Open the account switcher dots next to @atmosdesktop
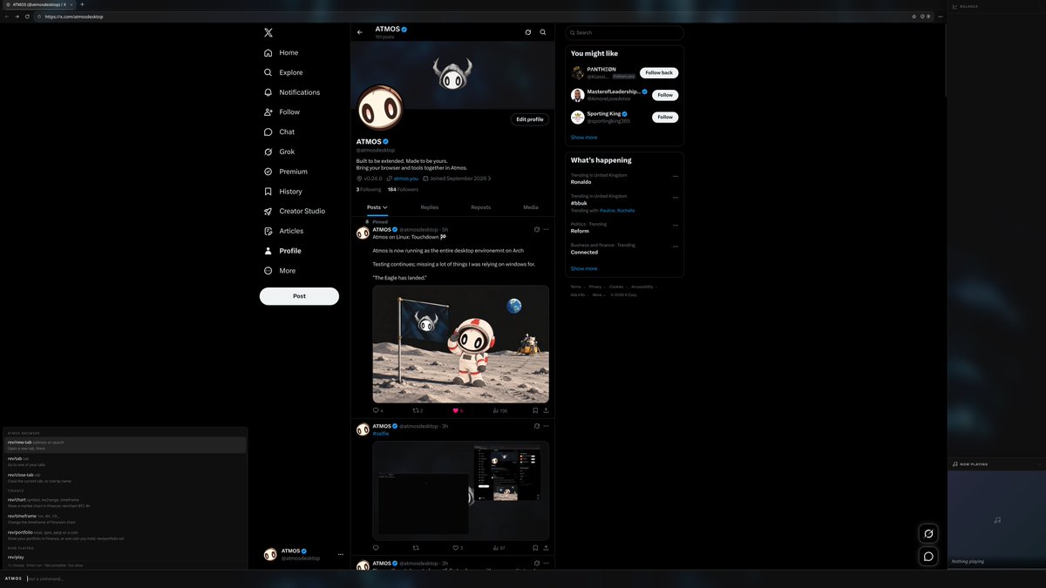 point(341,554)
